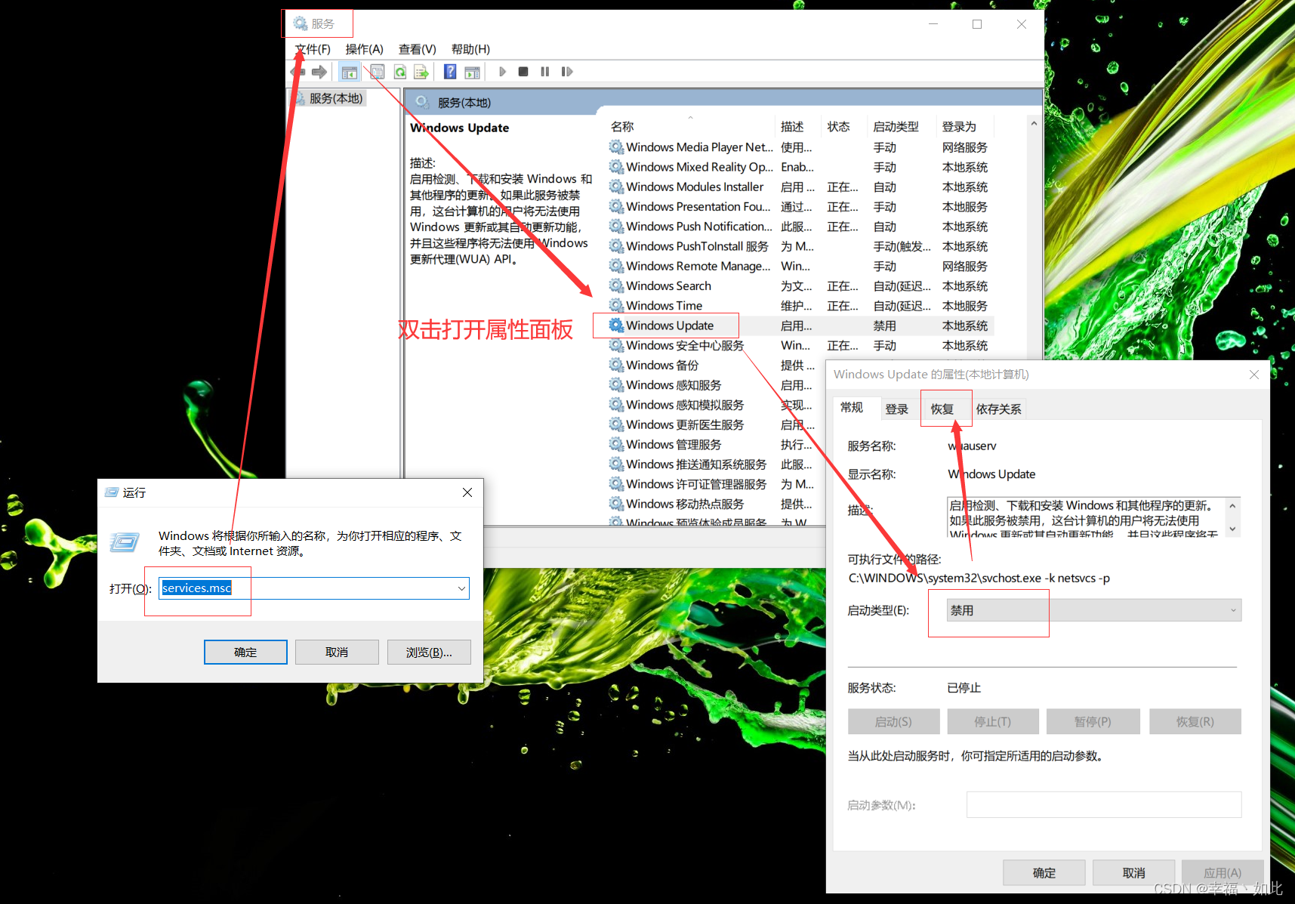Click gear icon of Windows 备份 row
1295x904 pixels.
point(616,365)
